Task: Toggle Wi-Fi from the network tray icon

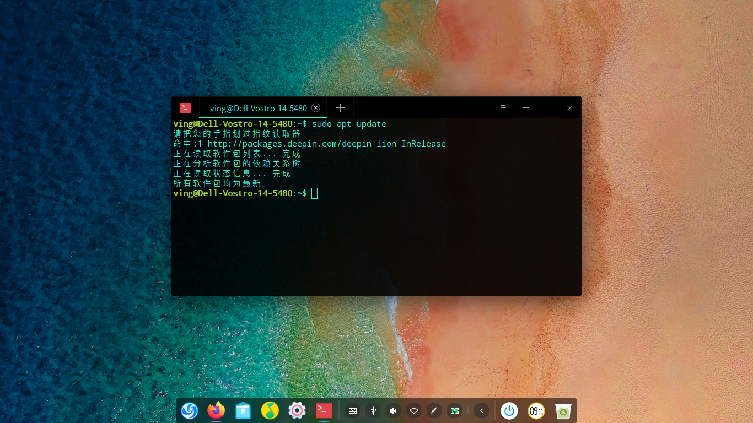Action: (x=413, y=410)
